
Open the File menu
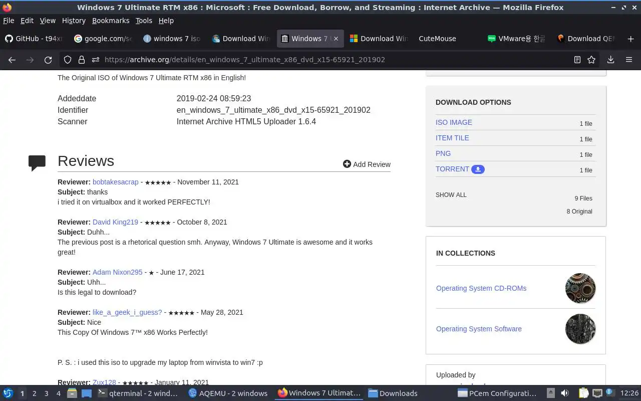tap(9, 21)
